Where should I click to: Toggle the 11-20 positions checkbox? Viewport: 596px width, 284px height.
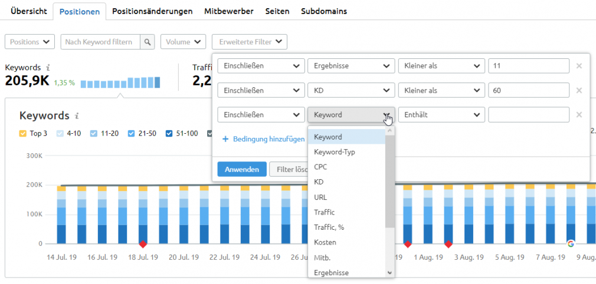[93, 134]
